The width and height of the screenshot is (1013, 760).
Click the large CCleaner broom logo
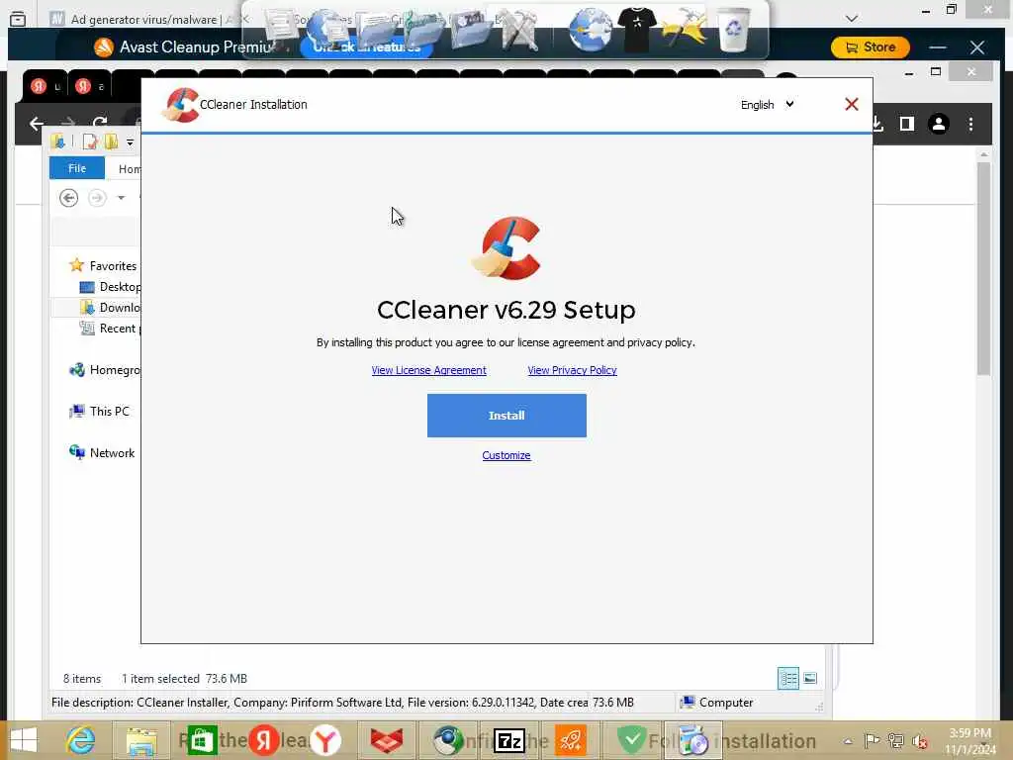pyautogui.click(x=506, y=248)
